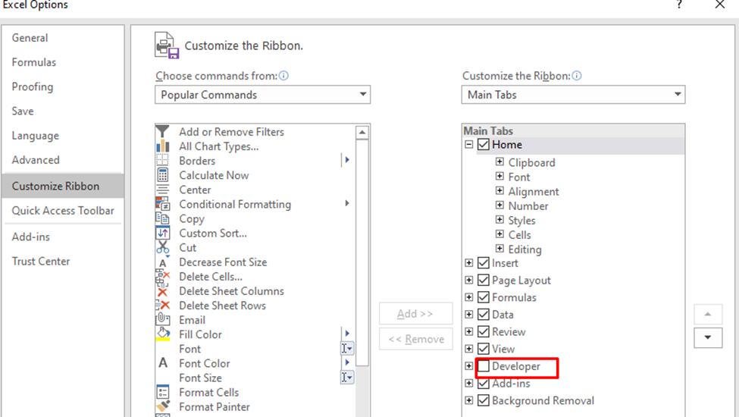The height and width of the screenshot is (417, 739).
Task: Click the Borders grid icon
Action: pos(163,161)
